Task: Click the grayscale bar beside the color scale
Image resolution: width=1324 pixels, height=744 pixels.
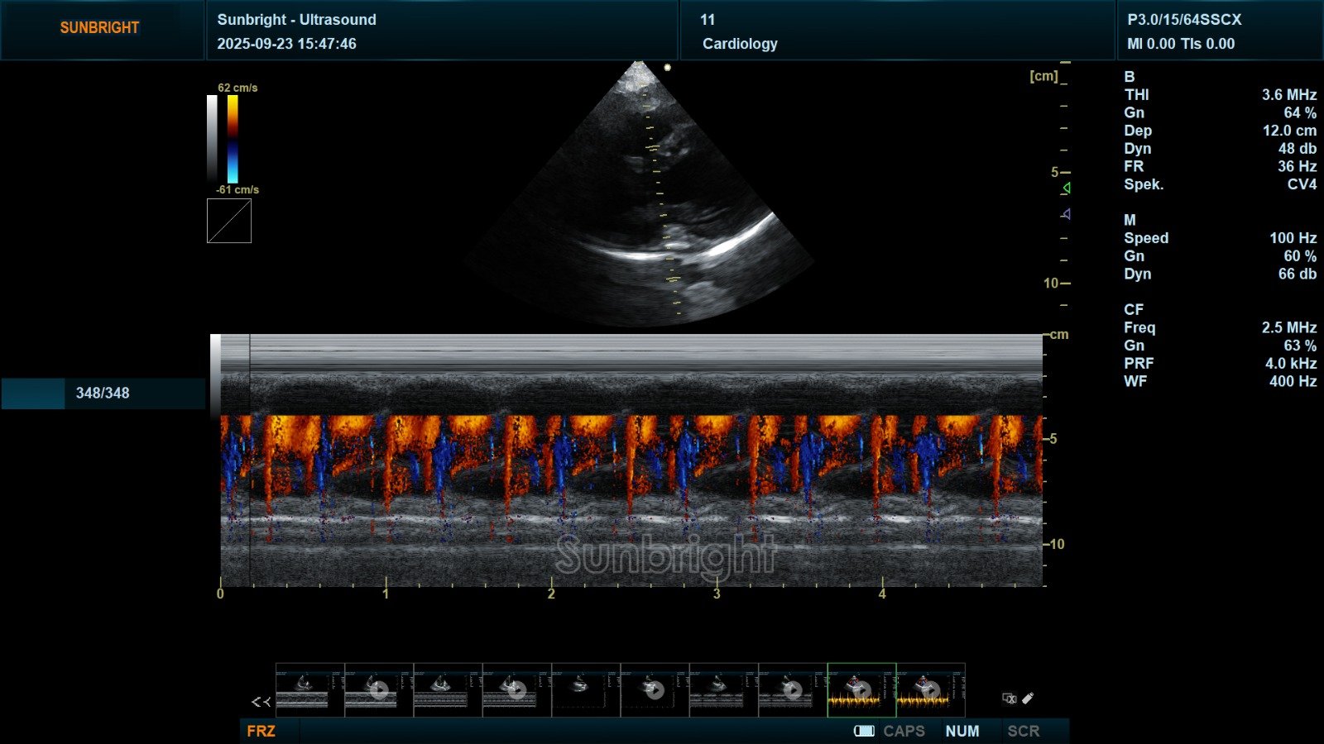Action: [212, 139]
